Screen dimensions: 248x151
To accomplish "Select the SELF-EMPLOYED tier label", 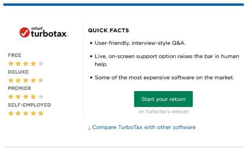I will pos(29,105).
